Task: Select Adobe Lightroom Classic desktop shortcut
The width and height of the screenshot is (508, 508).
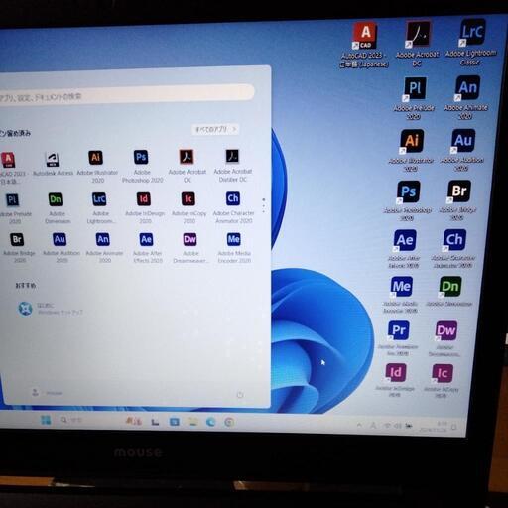Action: pos(471,42)
